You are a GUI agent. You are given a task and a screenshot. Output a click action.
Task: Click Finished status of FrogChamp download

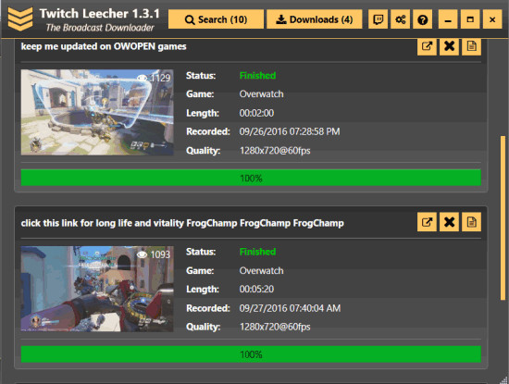(x=257, y=252)
